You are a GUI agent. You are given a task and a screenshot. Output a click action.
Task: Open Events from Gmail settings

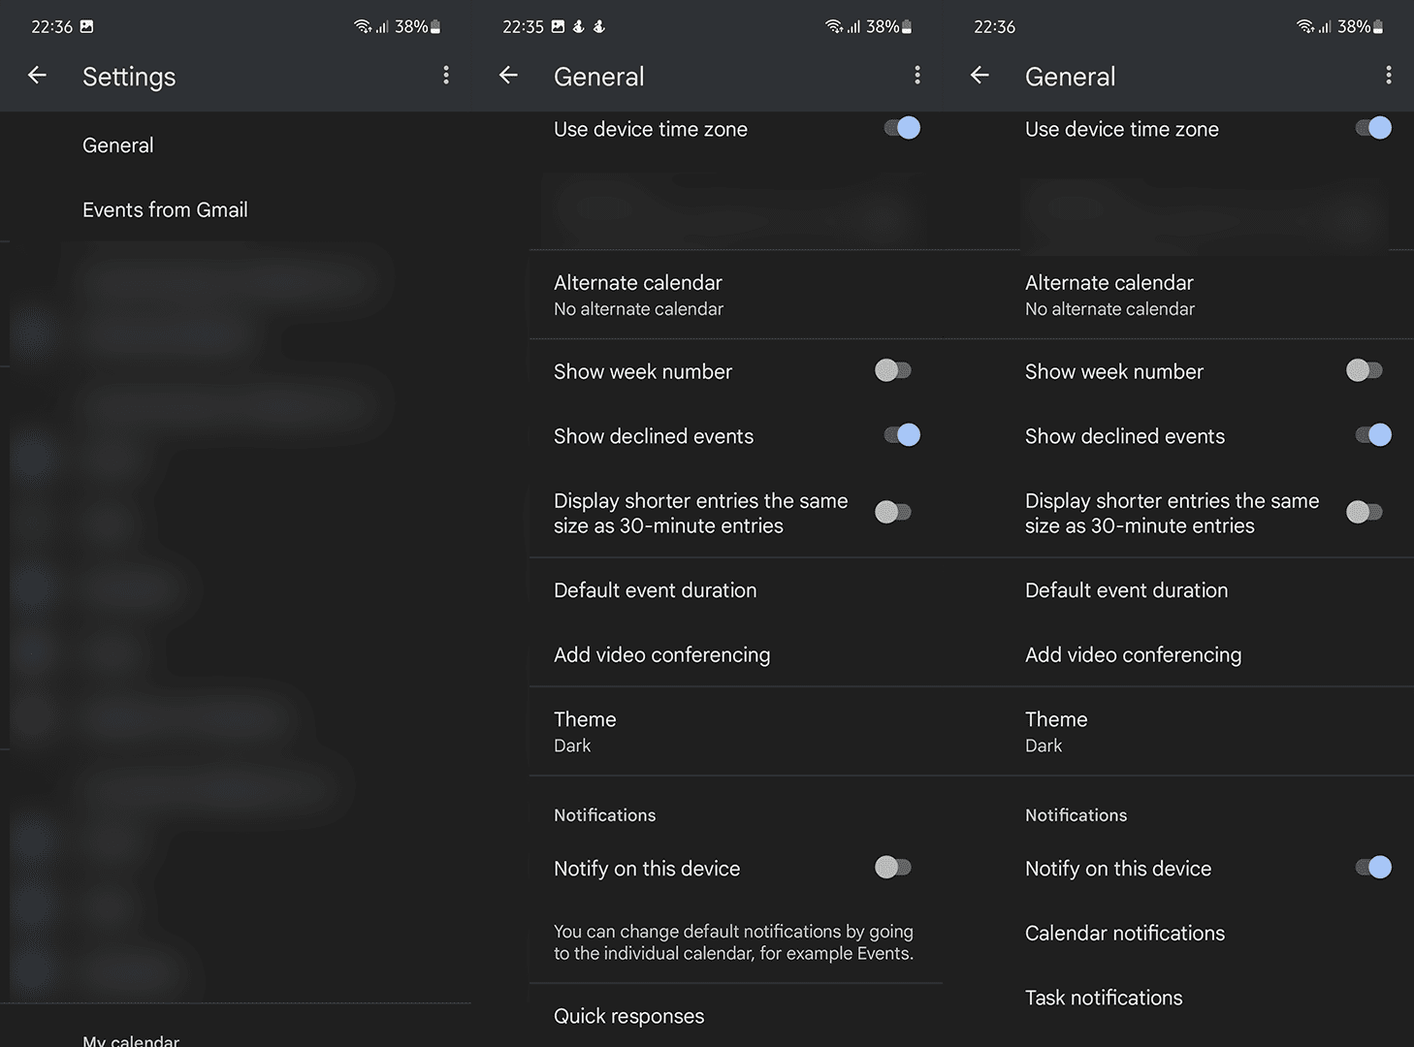pos(166,210)
